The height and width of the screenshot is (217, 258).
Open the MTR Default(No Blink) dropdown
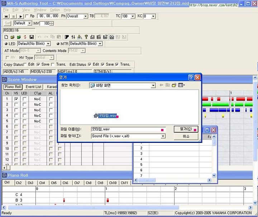click(100, 44)
